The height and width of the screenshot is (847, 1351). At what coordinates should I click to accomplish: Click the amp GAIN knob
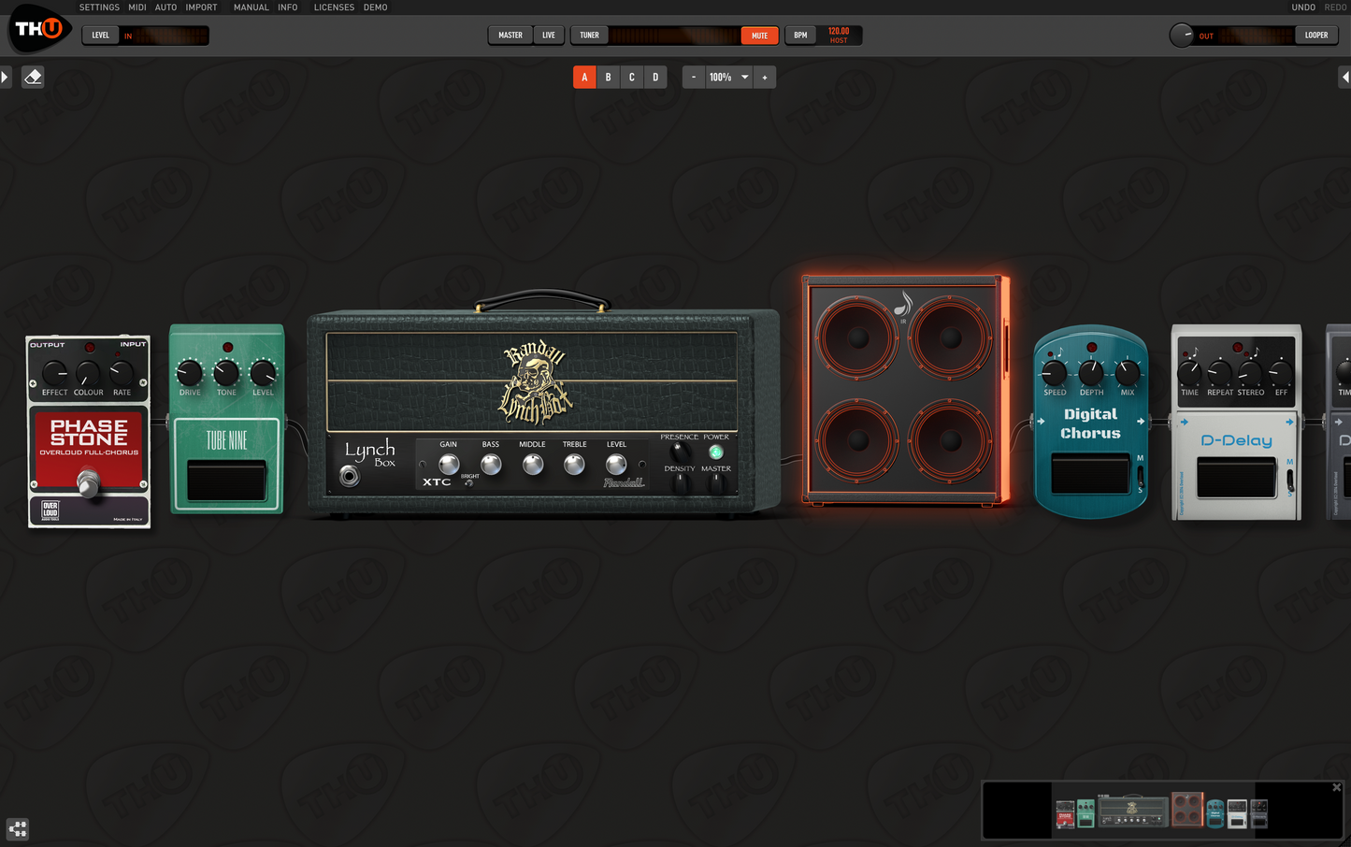pyautogui.click(x=449, y=465)
